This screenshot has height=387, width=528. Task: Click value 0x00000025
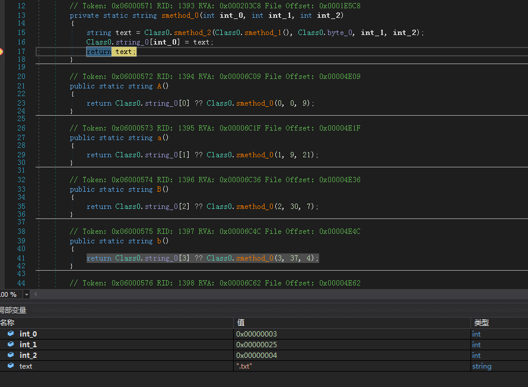coord(256,345)
